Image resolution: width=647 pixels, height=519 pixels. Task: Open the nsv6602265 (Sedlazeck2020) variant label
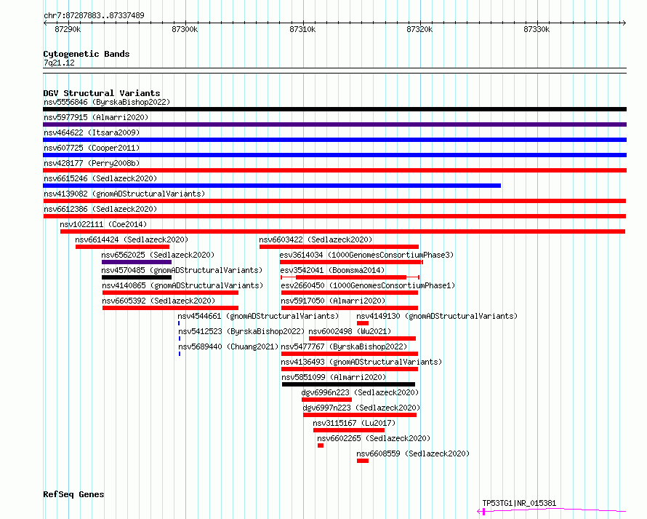374,438
